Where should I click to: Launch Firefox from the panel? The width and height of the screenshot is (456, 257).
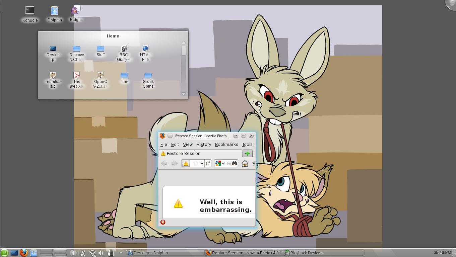(24, 253)
